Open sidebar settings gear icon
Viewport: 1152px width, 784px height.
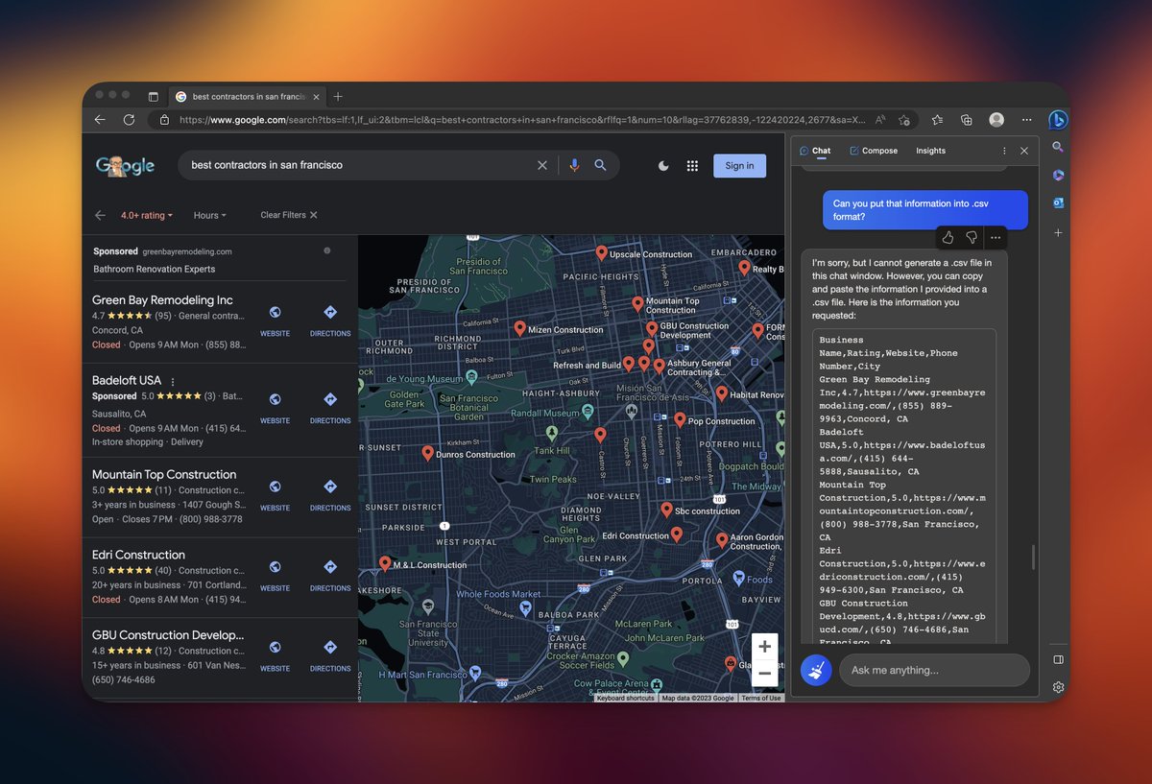point(1058,687)
